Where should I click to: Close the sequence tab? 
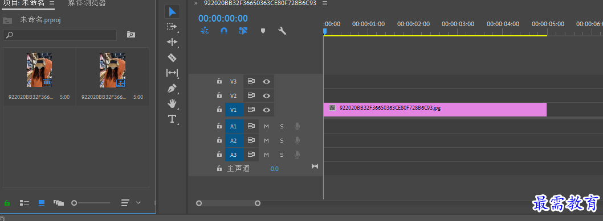(195, 3)
